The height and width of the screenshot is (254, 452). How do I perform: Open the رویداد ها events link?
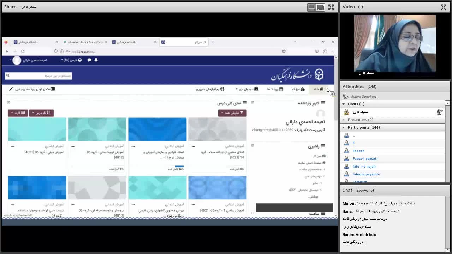[275, 89]
